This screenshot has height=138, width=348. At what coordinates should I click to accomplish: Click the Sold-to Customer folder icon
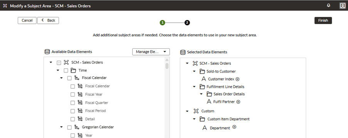click(x=202, y=71)
